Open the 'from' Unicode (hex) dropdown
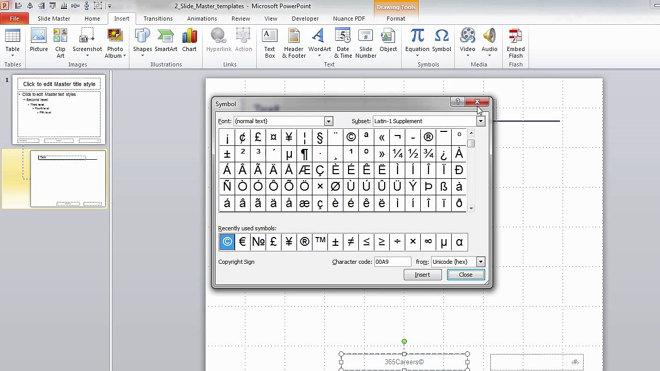Viewport: 660px width, 371px height. 481,262
